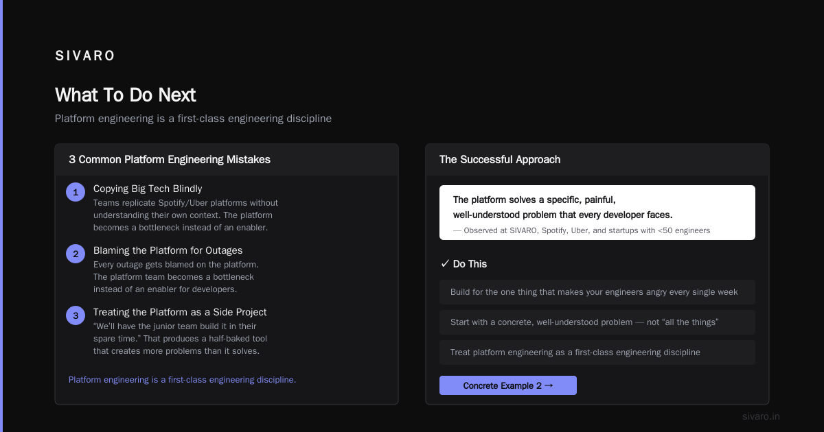Click the What To Do Next title

[x=126, y=95]
